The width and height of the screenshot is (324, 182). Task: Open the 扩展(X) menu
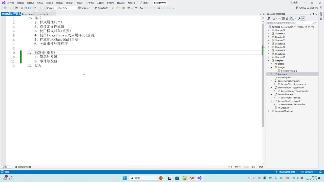click(110, 3)
